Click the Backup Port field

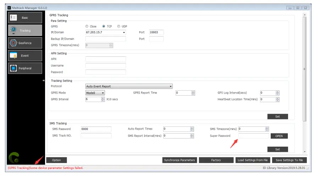tap(156, 39)
